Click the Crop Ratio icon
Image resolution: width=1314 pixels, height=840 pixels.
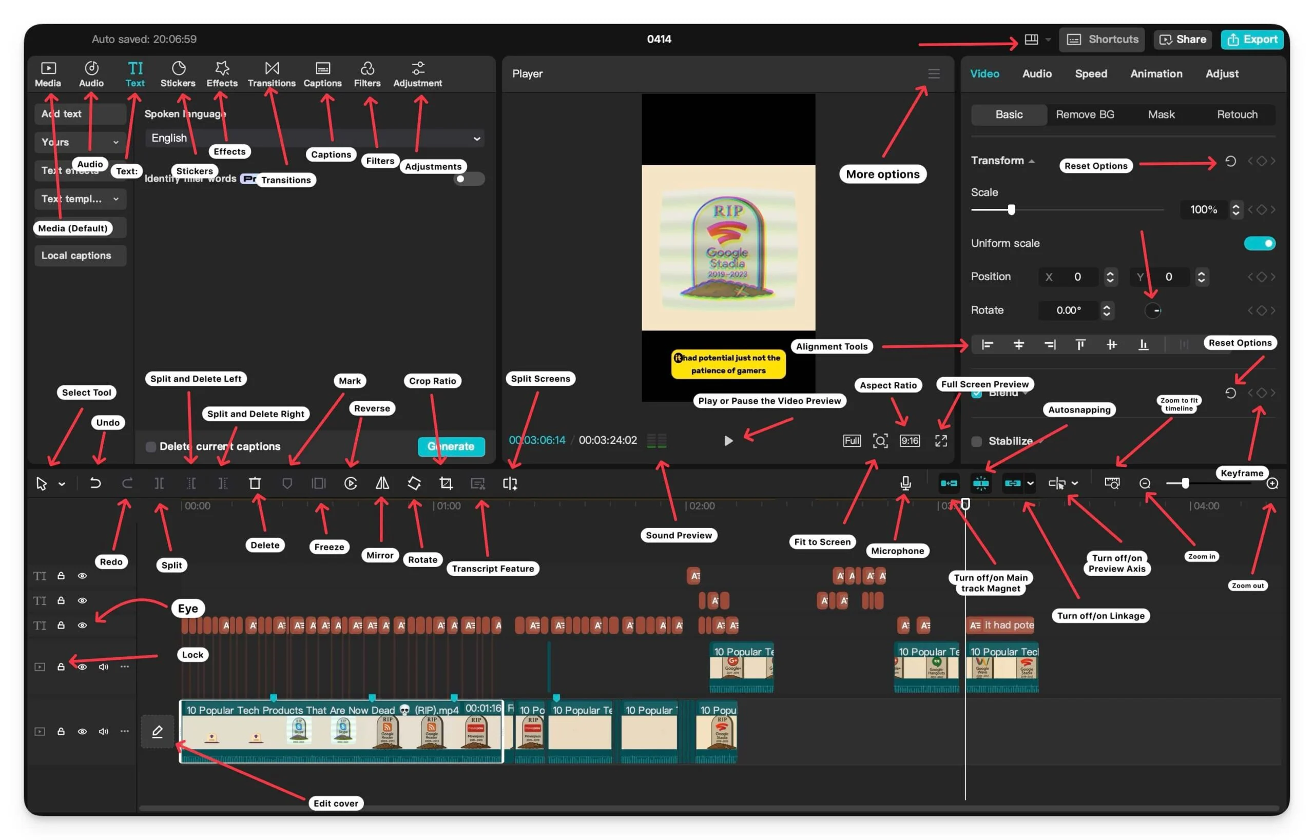tap(446, 483)
